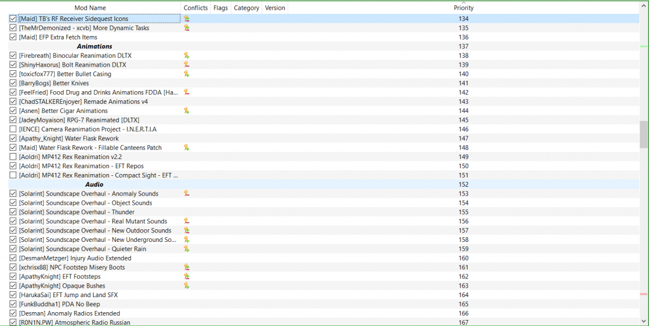Click conflict icon for Better Cigar Animations
The width and height of the screenshot is (649, 326).
coord(187,110)
